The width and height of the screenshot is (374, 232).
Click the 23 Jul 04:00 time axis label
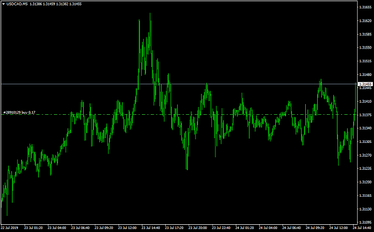point(57,228)
